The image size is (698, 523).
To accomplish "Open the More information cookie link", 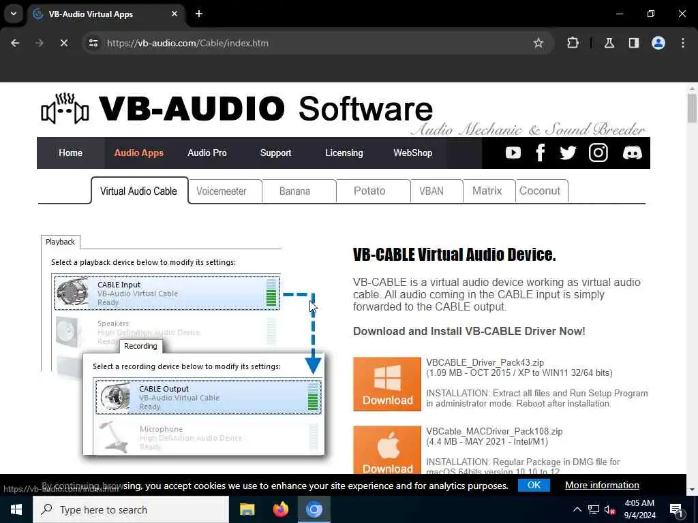I will pos(602,485).
